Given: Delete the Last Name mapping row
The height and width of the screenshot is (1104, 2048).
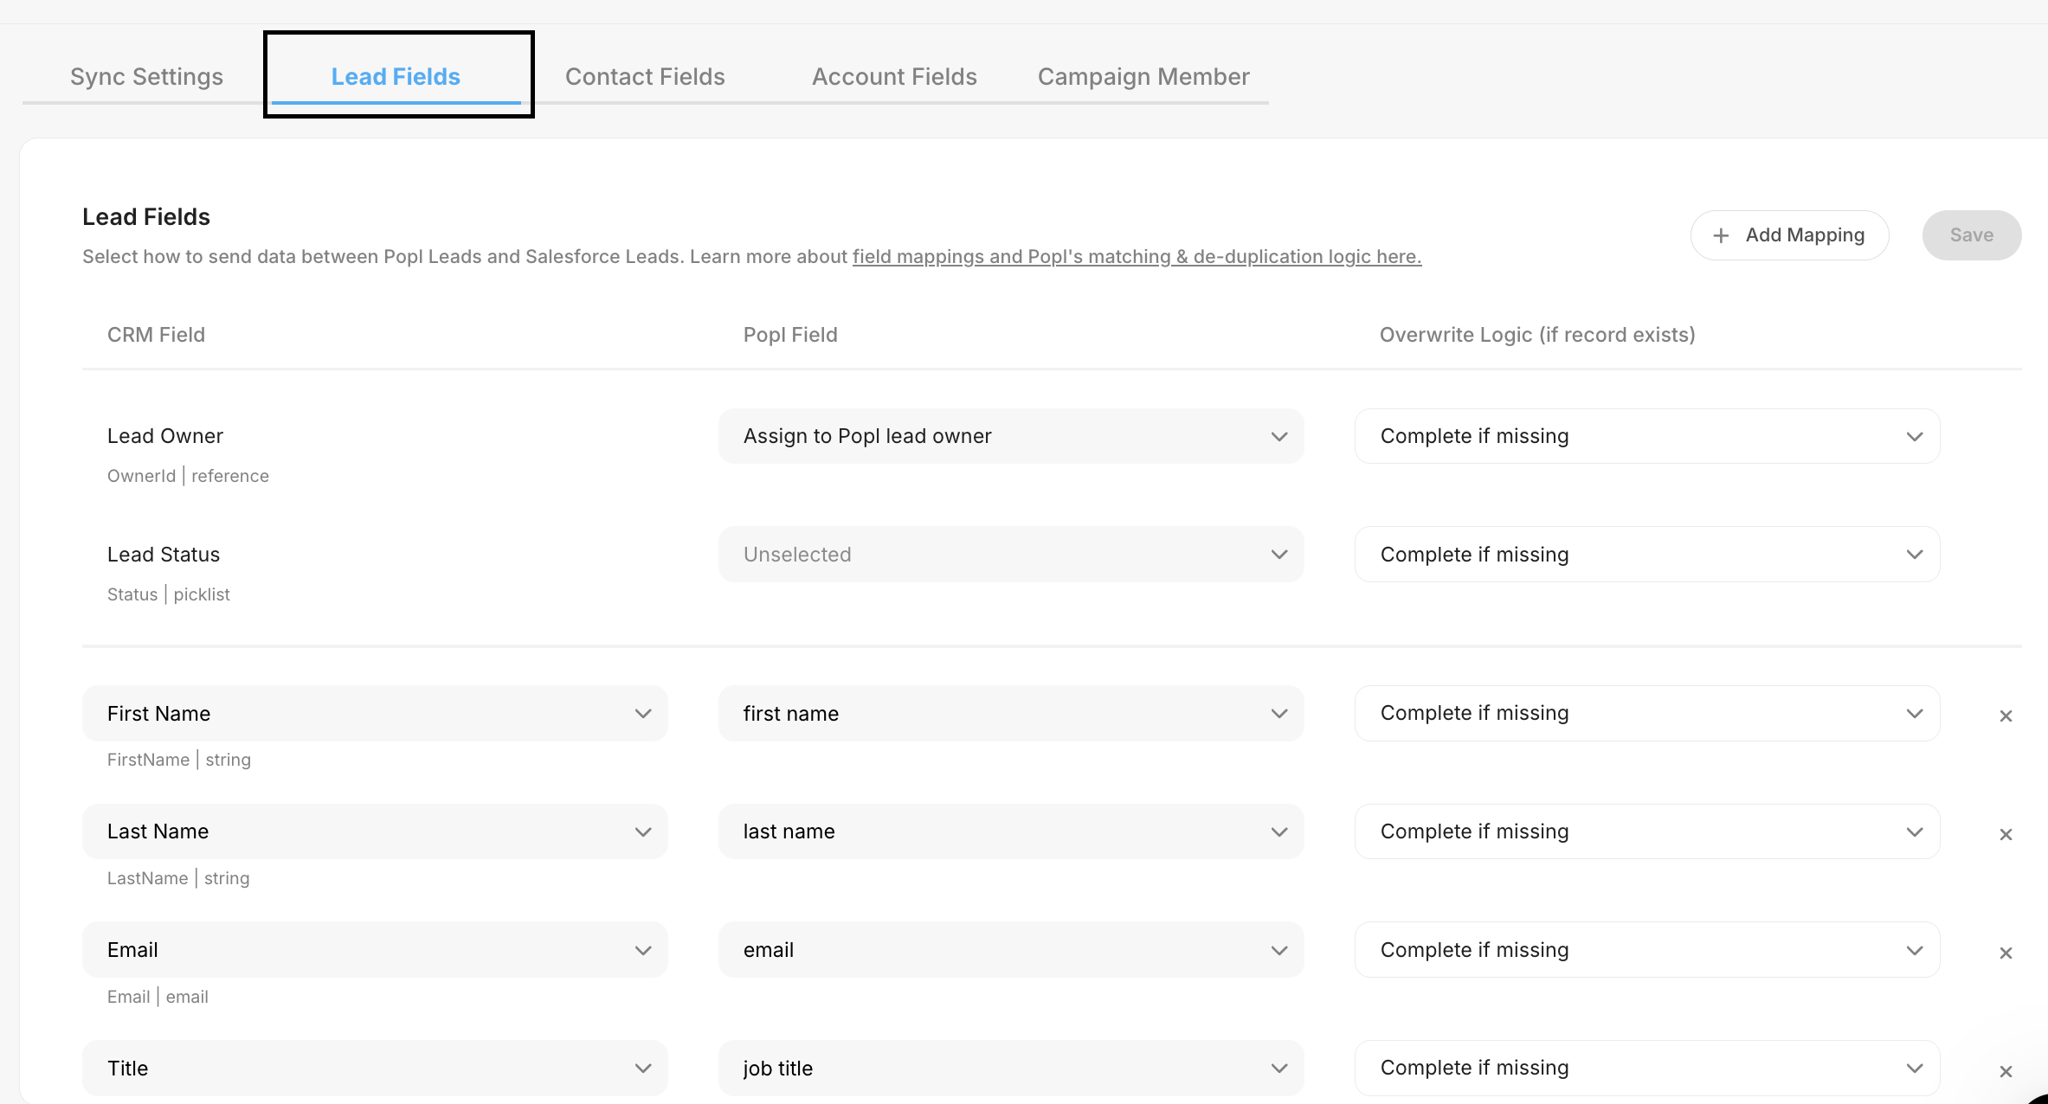Looking at the screenshot, I should click(x=2006, y=834).
